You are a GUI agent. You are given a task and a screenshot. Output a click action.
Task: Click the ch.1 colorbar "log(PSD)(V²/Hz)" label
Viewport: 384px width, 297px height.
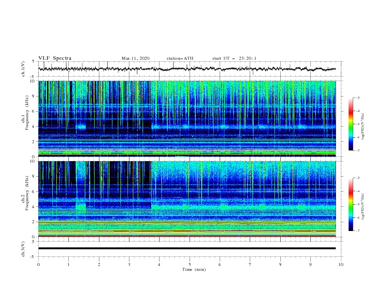tap(363, 127)
